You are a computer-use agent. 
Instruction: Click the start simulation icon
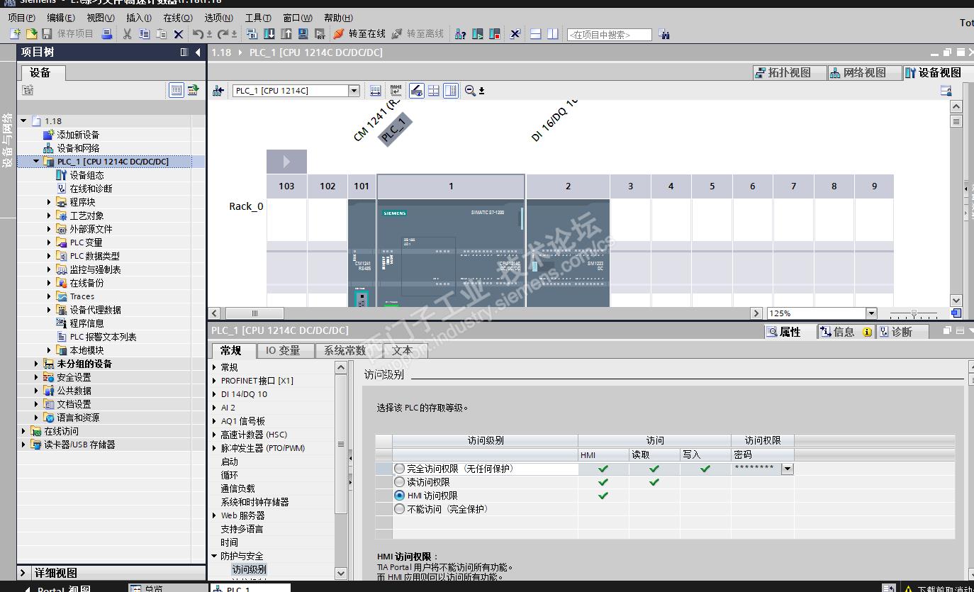(303, 34)
